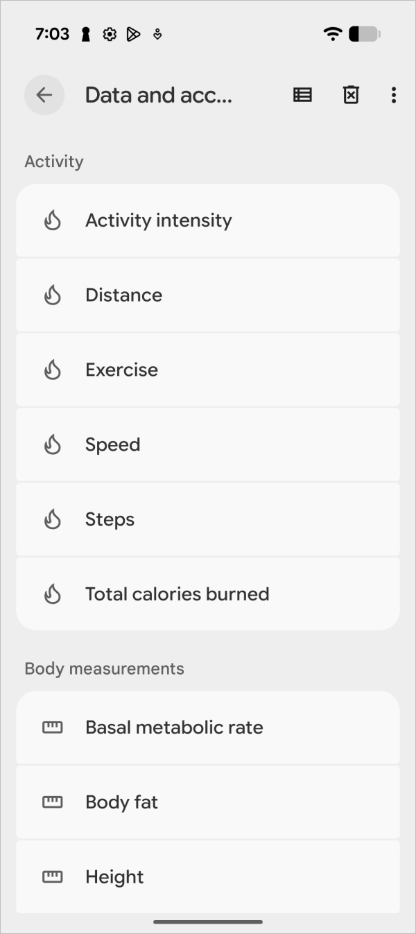
Task: Tap the ruler icon next to Height
Action: (x=53, y=877)
